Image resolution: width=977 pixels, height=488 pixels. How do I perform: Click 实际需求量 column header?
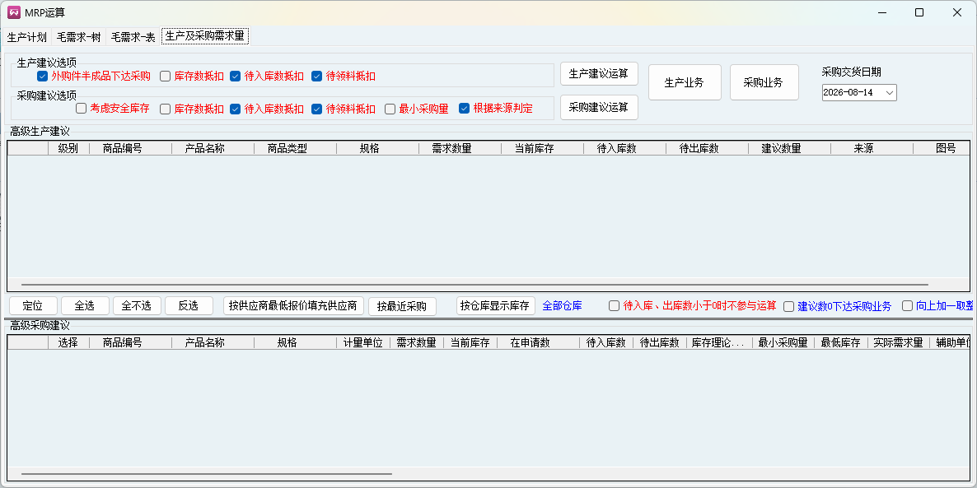[898, 342]
